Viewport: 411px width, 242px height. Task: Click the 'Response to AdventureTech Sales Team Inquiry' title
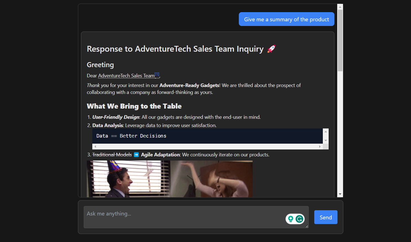175,49
